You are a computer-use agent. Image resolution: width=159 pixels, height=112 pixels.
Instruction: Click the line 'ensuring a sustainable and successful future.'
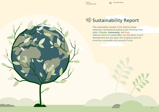[113, 41]
